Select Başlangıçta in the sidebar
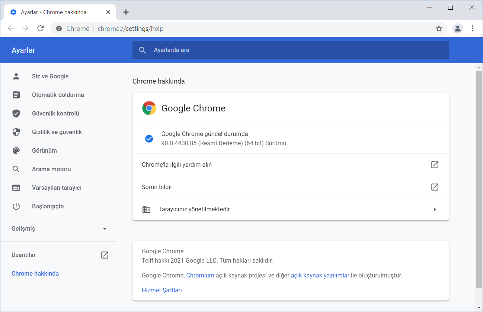Screen dimensions: 483x312 coord(48,206)
